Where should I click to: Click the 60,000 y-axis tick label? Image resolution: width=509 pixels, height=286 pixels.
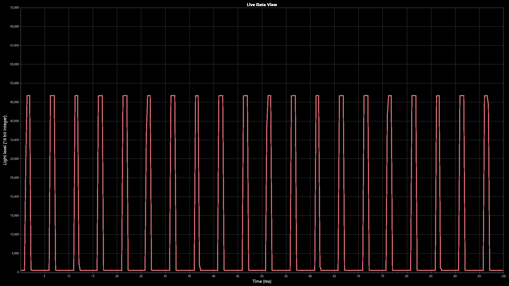click(14, 46)
